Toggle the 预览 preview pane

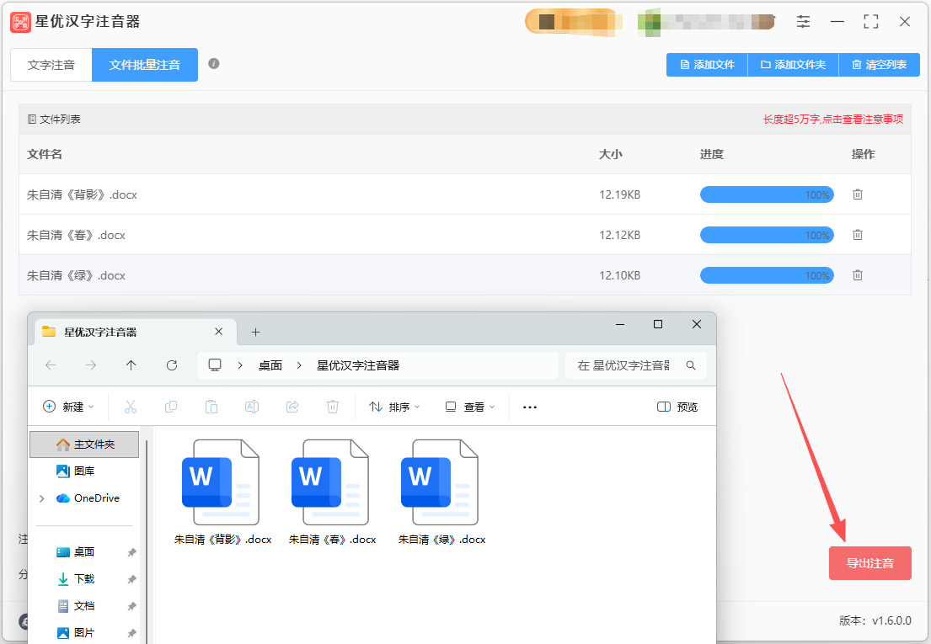(x=677, y=407)
